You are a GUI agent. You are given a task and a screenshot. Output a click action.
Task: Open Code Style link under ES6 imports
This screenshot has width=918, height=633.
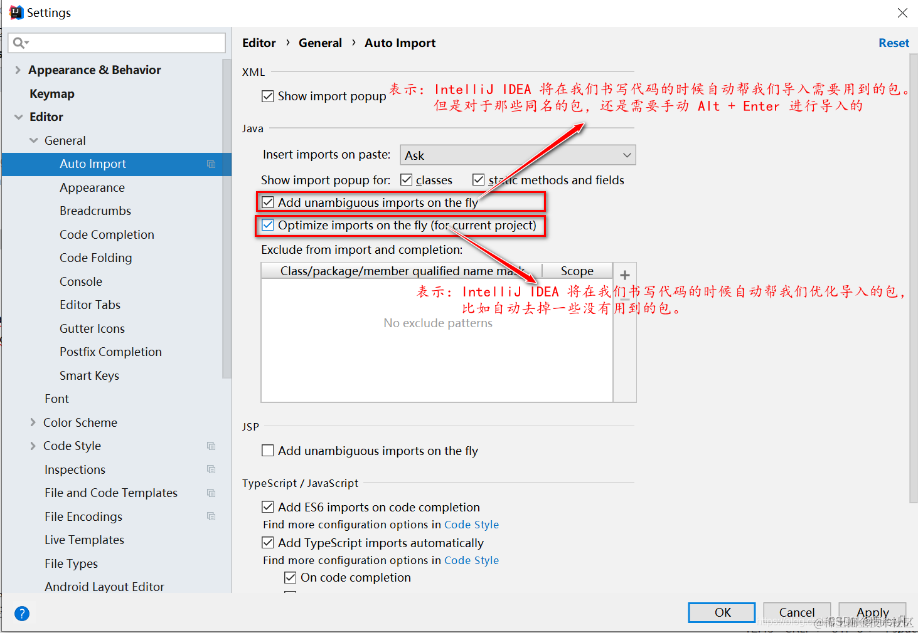click(471, 525)
